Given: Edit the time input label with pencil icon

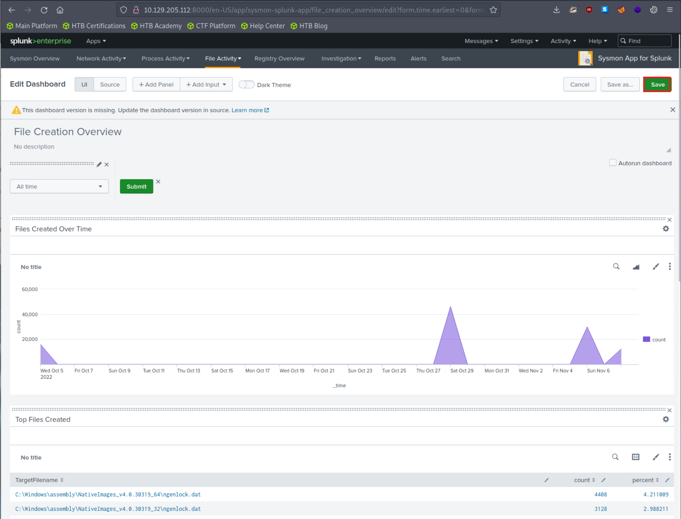Looking at the screenshot, I should tap(99, 164).
